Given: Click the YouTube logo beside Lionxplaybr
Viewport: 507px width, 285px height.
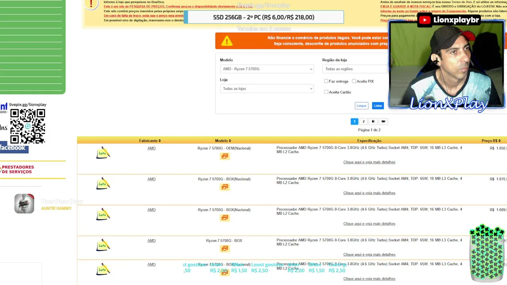Looking at the screenshot, I should (425, 20).
